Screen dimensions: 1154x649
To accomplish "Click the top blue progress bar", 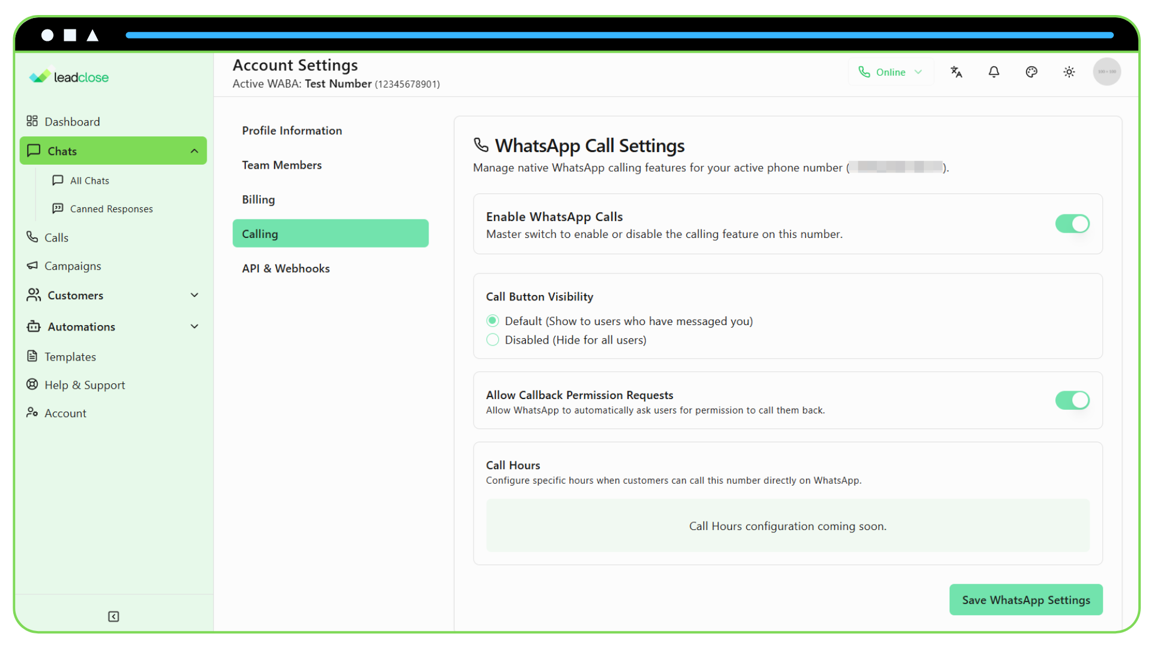I will pyautogui.click(x=620, y=35).
